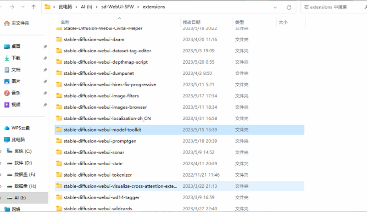Select 系统 (C:) drive
Viewport: 367px width, 212px height.
click(x=19, y=151)
